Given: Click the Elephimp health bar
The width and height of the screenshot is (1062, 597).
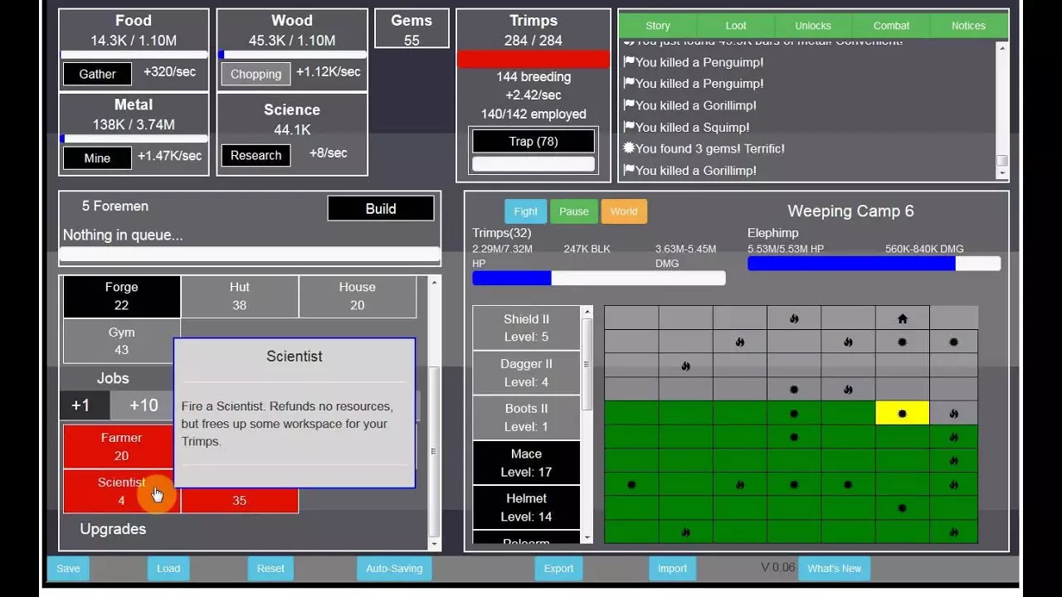Looking at the screenshot, I should click(x=874, y=264).
